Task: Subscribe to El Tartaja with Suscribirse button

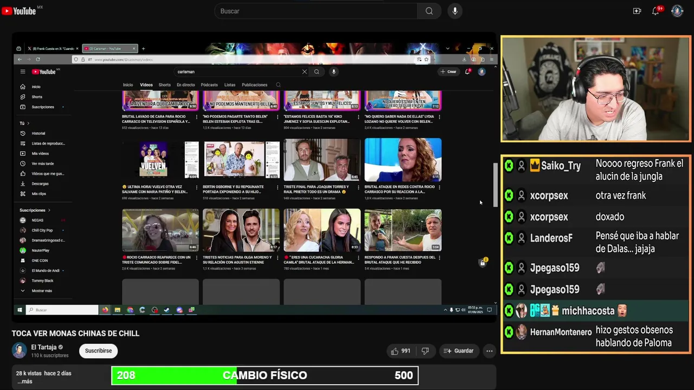Action: click(98, 351)
